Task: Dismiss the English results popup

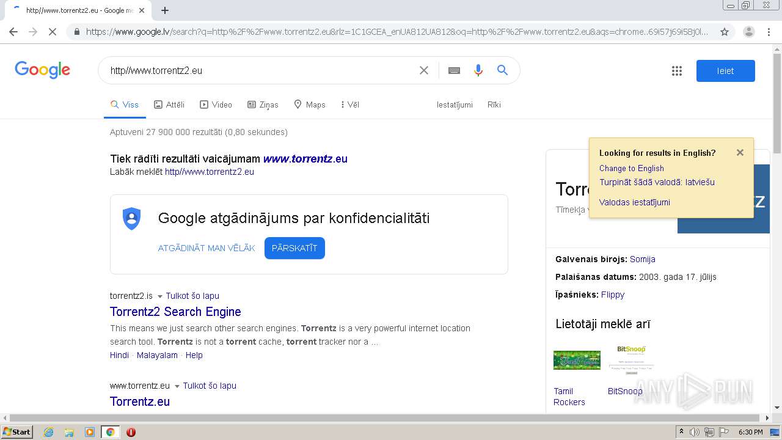Action: 740,153
